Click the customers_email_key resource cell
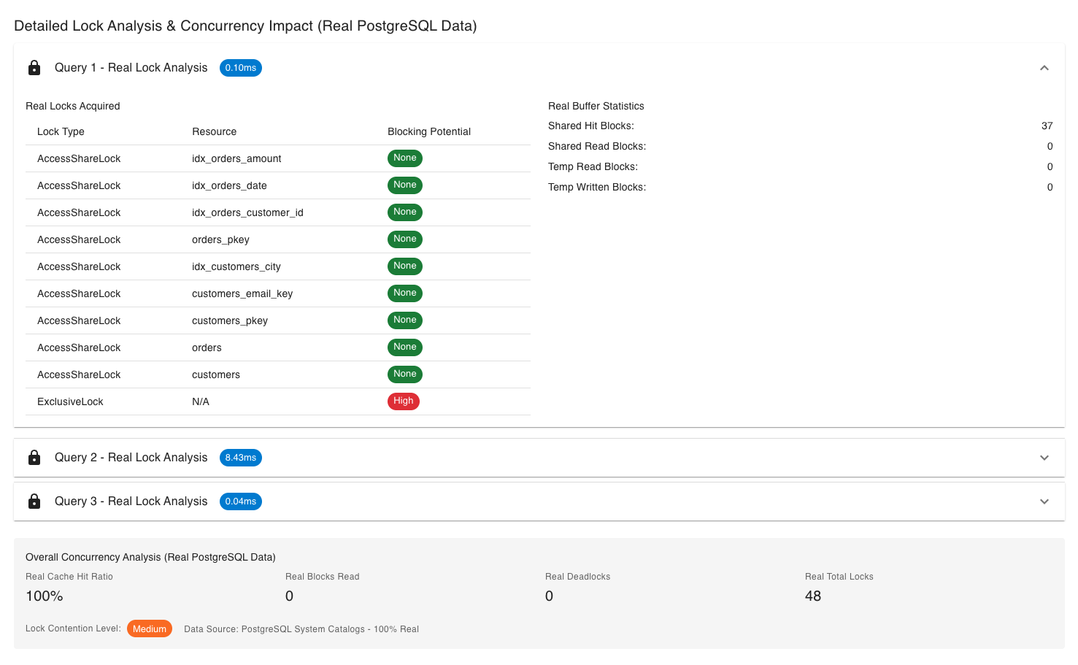This screenshot has height=665, width=1078. 242,293
